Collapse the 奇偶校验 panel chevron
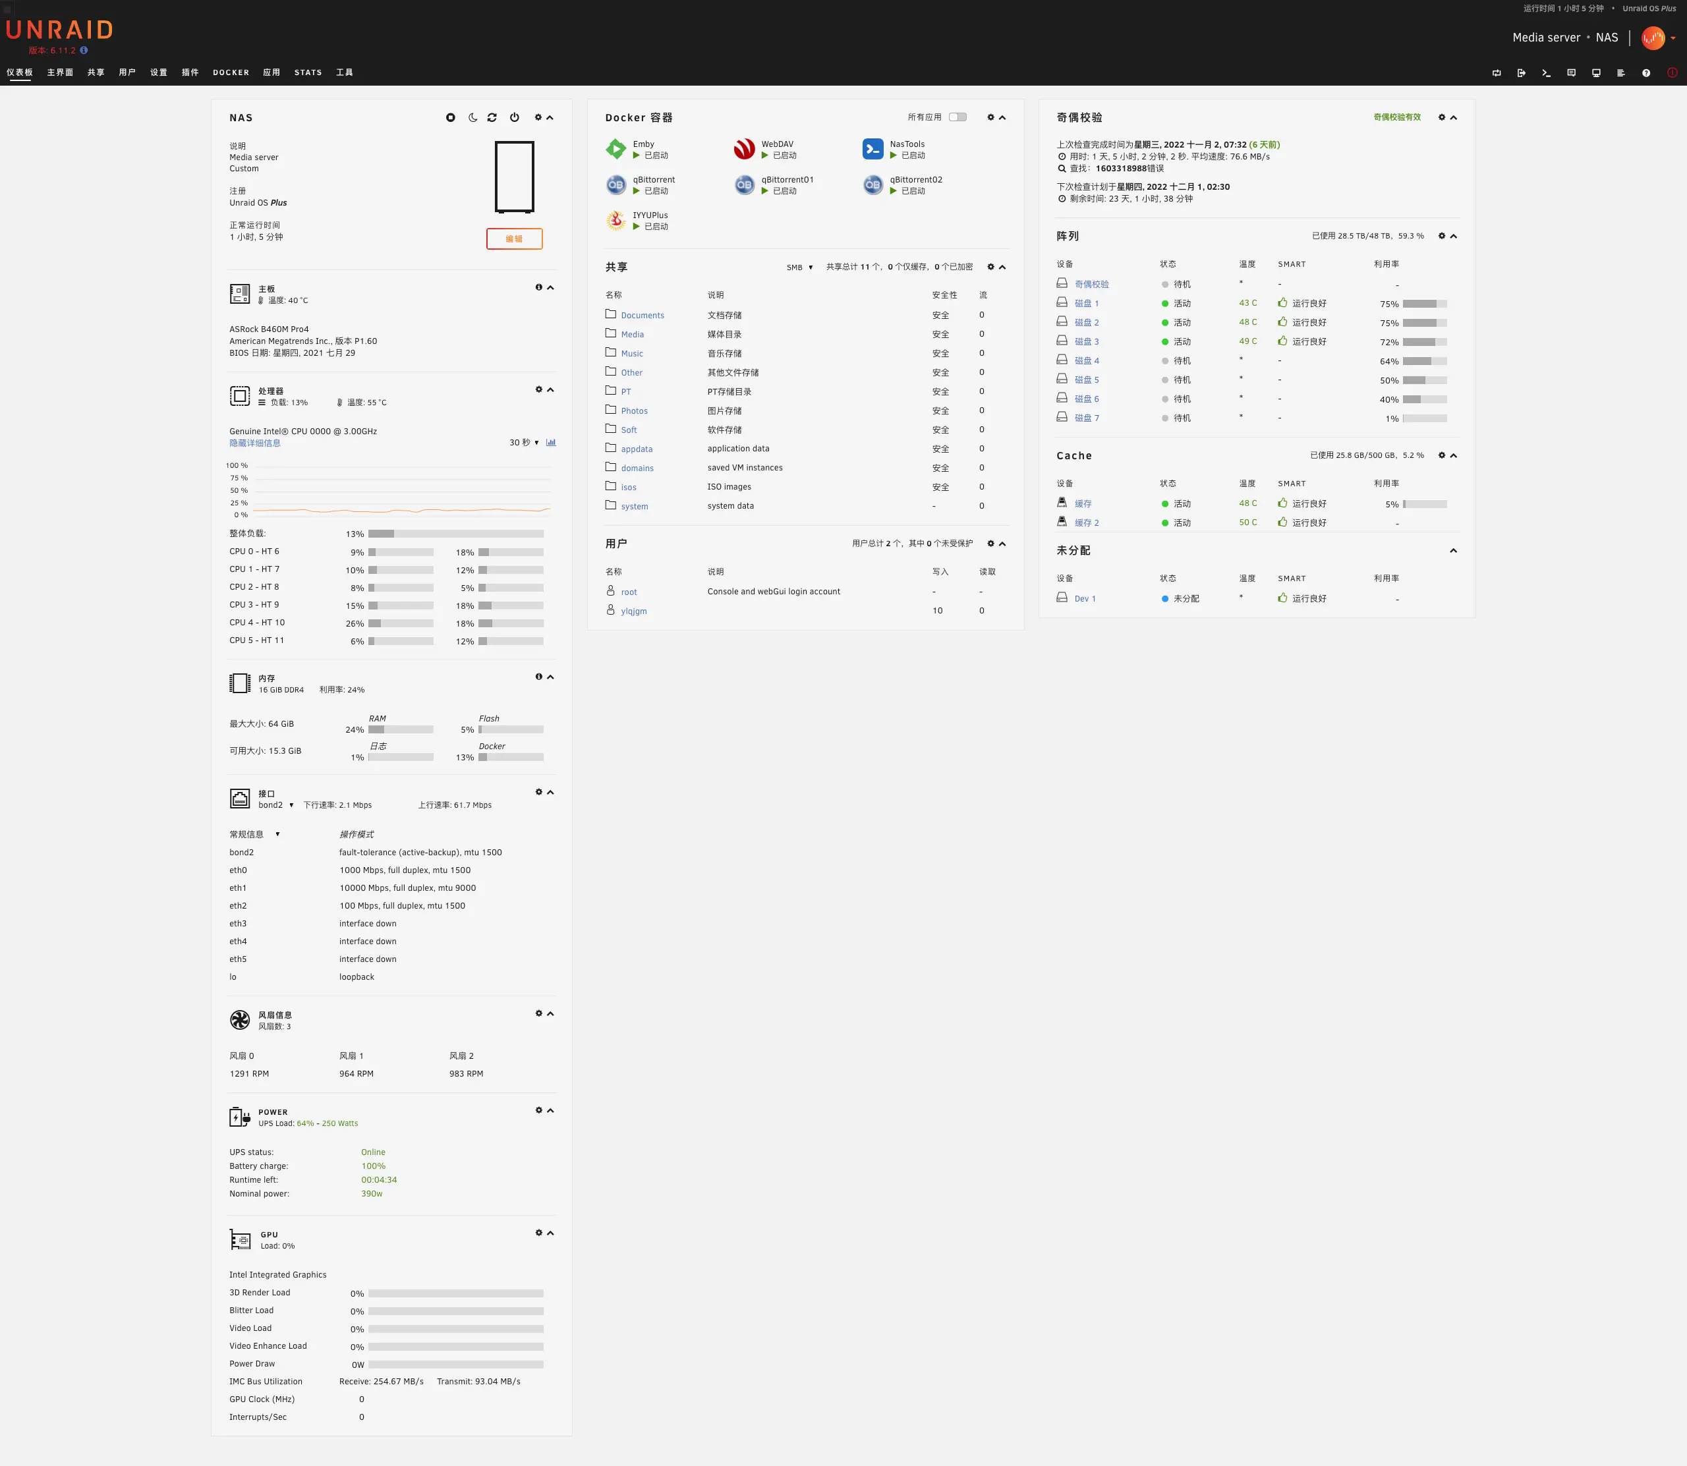This screenshot has width=1687, height=1466. coord(1453,118)
